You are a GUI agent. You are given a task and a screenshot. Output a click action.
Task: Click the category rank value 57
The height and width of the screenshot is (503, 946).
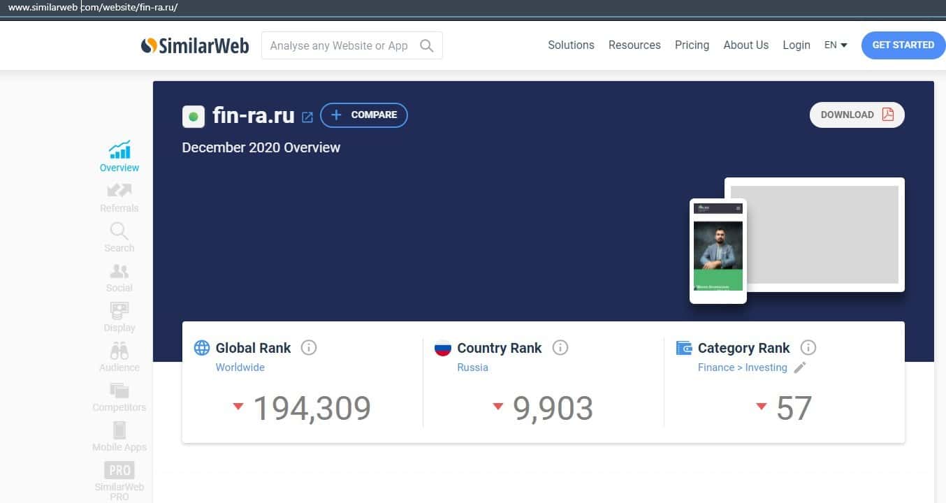click(794, 409)
